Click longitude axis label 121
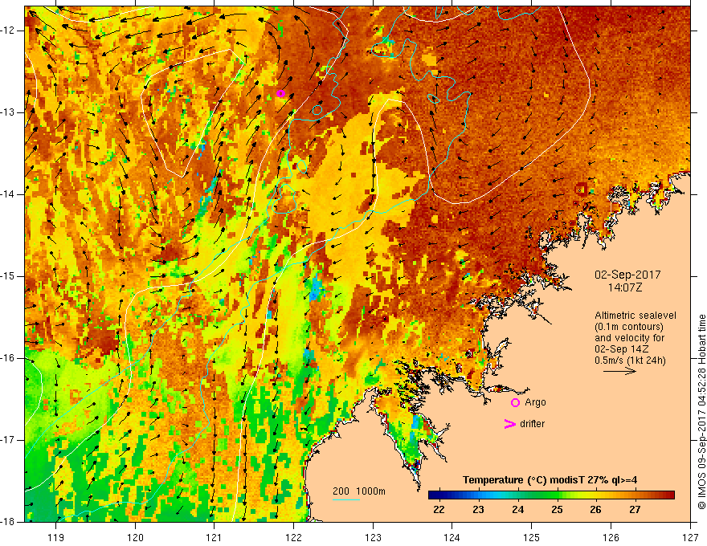 [215, 537]
